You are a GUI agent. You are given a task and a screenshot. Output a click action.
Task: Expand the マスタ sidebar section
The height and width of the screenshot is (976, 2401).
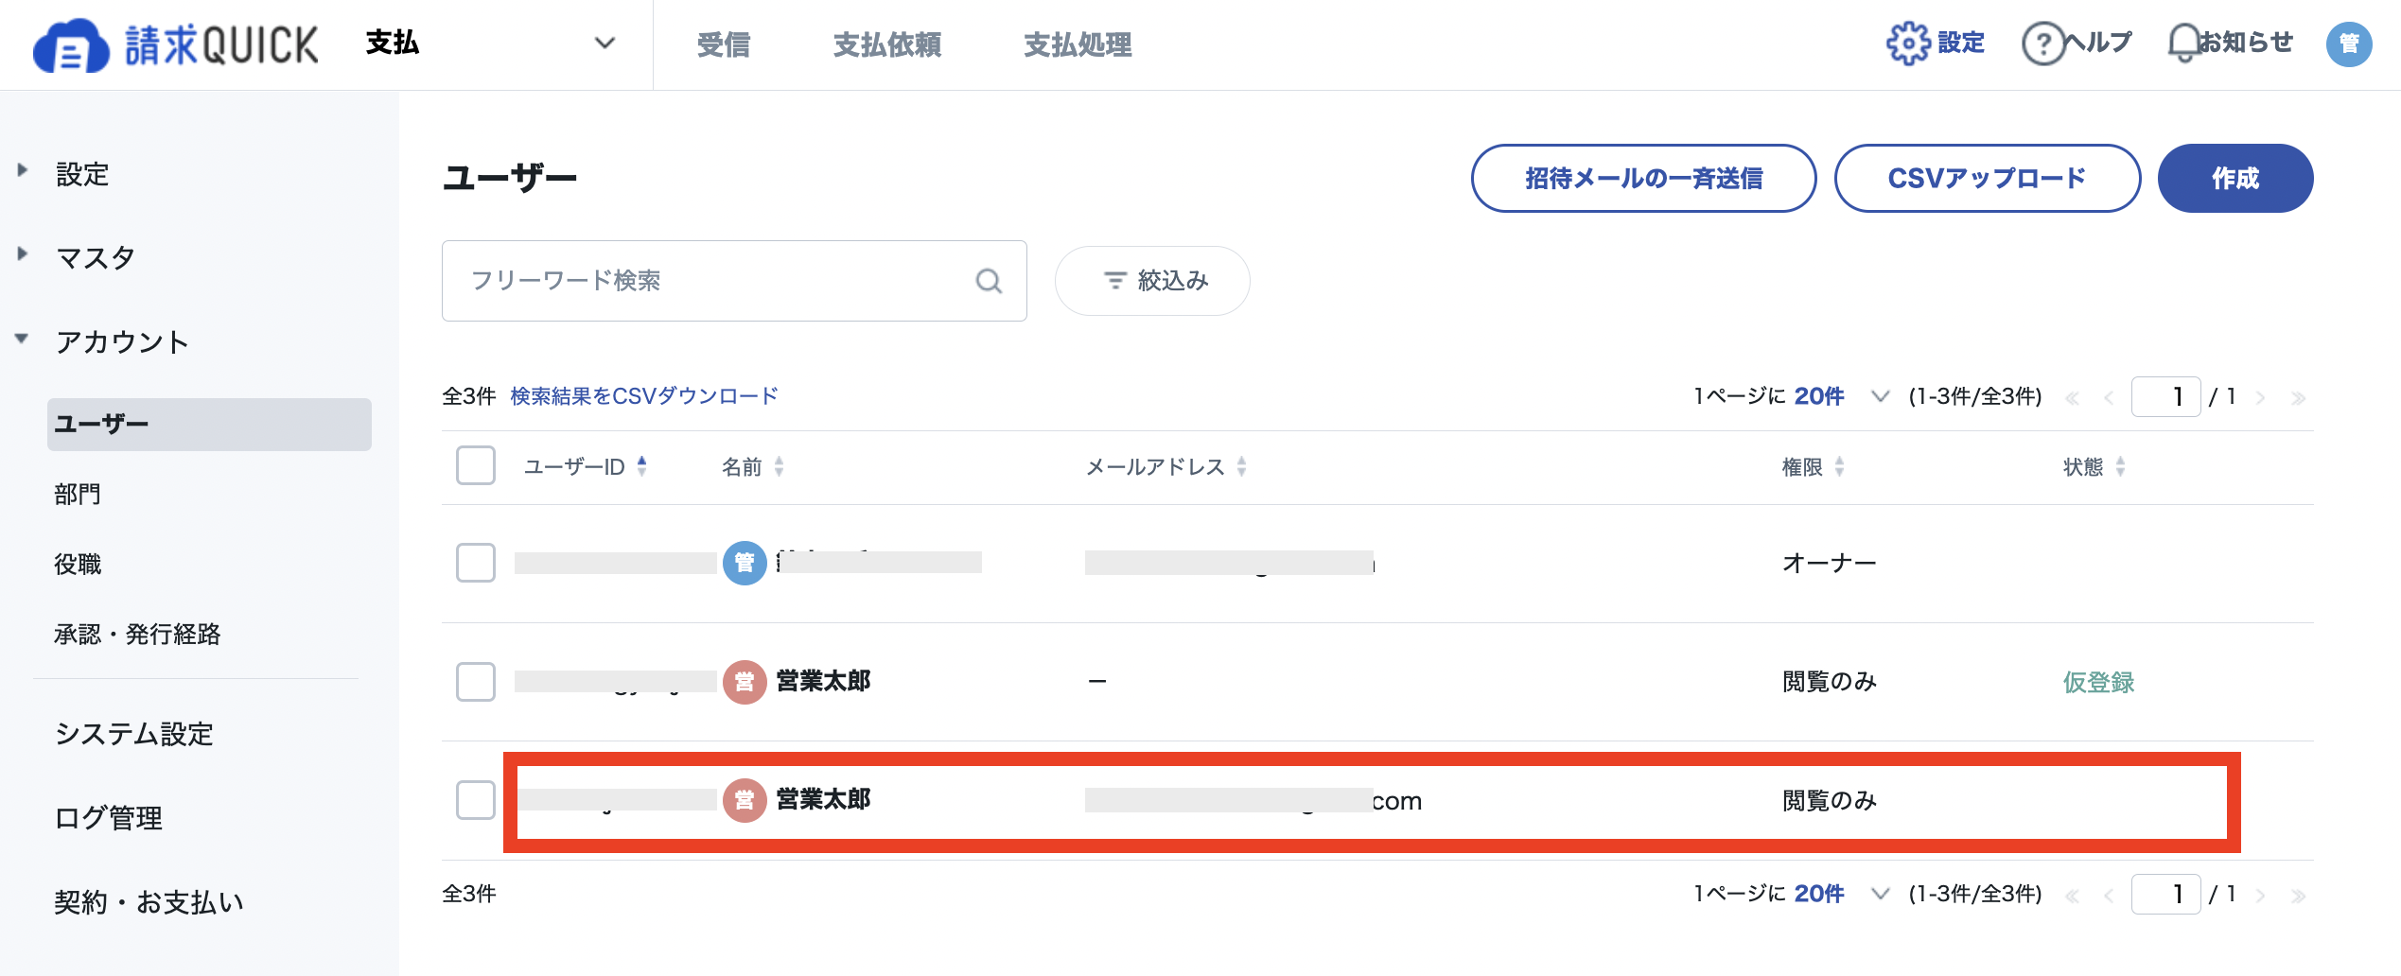(23, 253)
